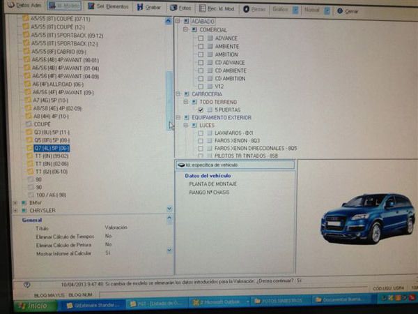Screen dimensions: 418x314
Task: Click Sel. Elementos toolbar button
Action: point(109,6)
